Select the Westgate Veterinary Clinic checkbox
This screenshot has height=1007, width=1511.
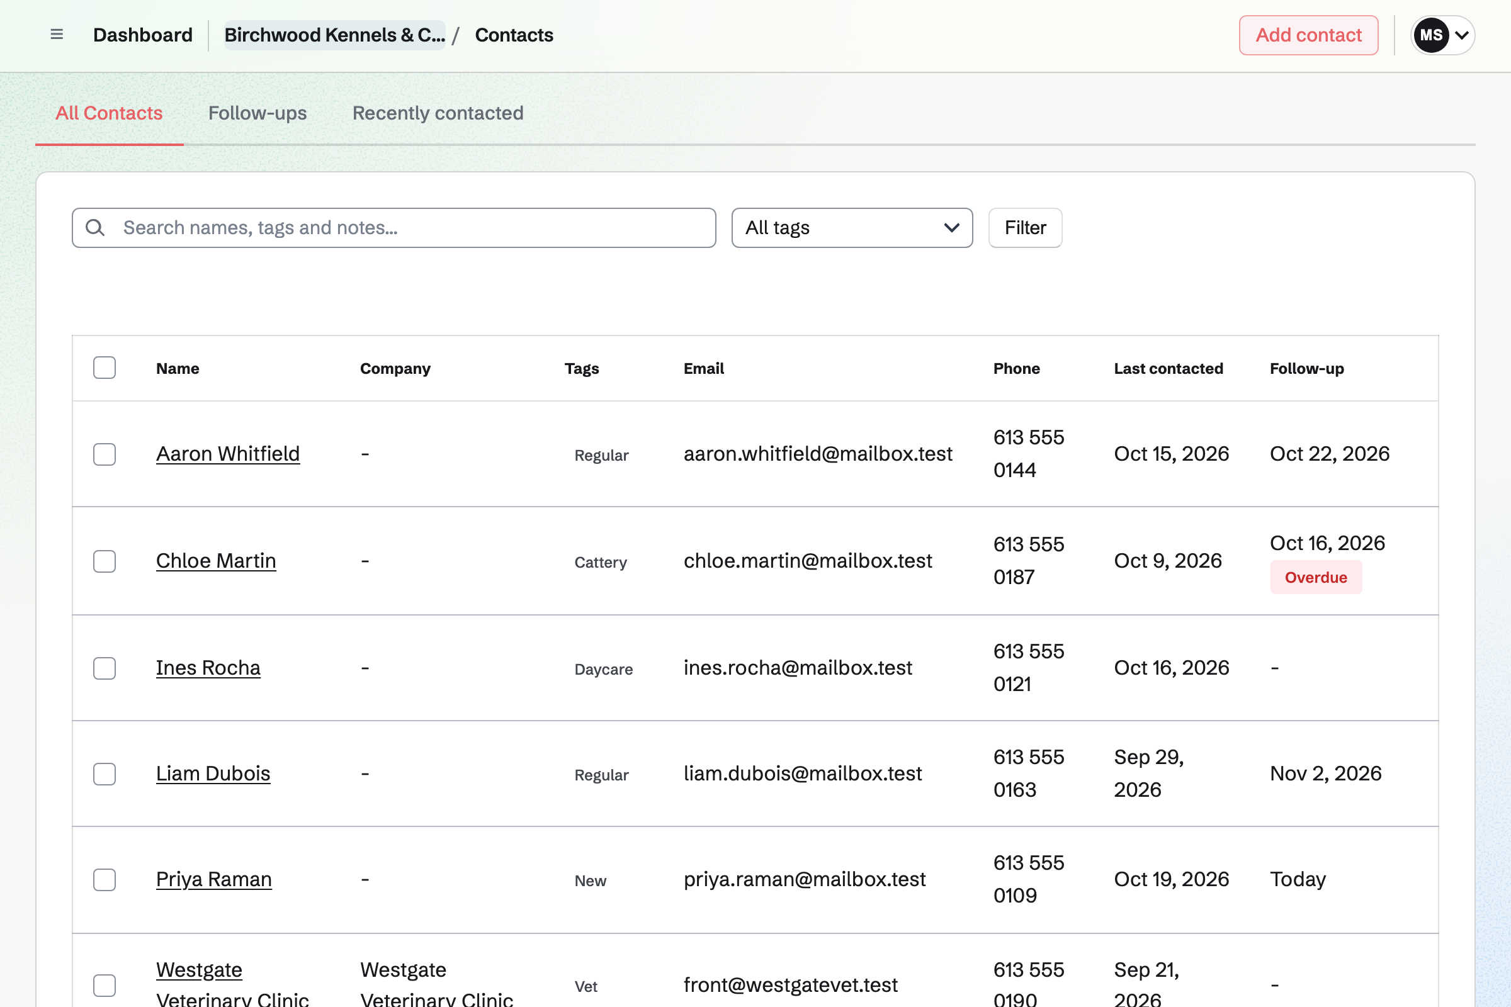[x=104, y=985]
